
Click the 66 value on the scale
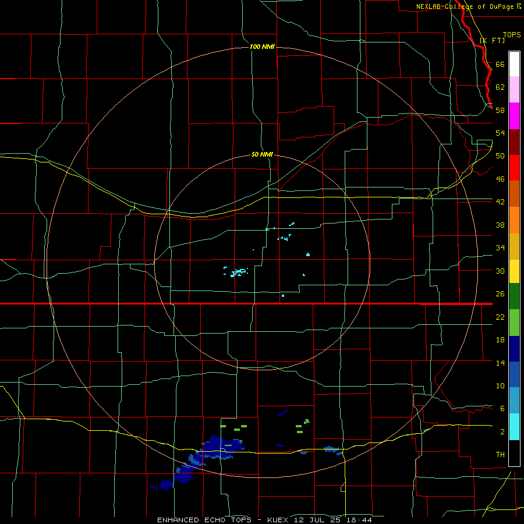coord(500,64)
